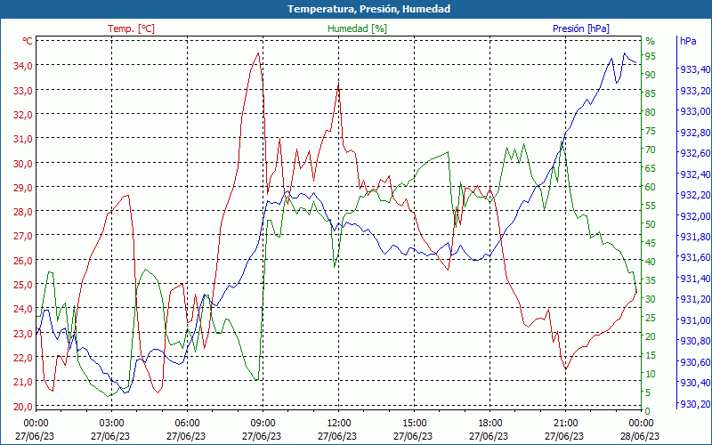Click the 15:00 time axis label

click(x=414, y=424)
